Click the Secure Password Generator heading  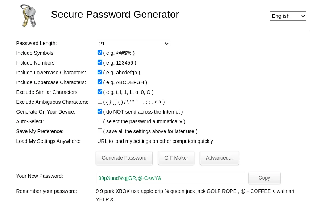point(115,15)
